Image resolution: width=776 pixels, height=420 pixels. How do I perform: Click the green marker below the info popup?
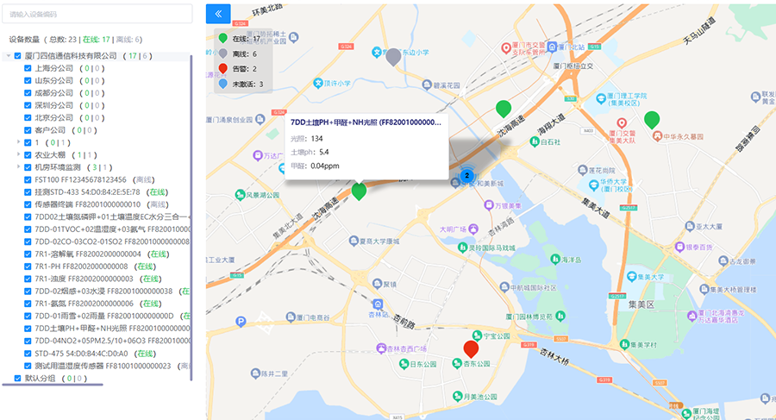[x=359, y=191]
